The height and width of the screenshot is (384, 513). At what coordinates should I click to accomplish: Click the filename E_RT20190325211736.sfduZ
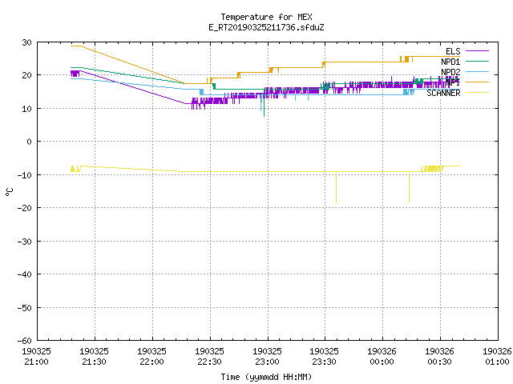(x=266, y=27)
